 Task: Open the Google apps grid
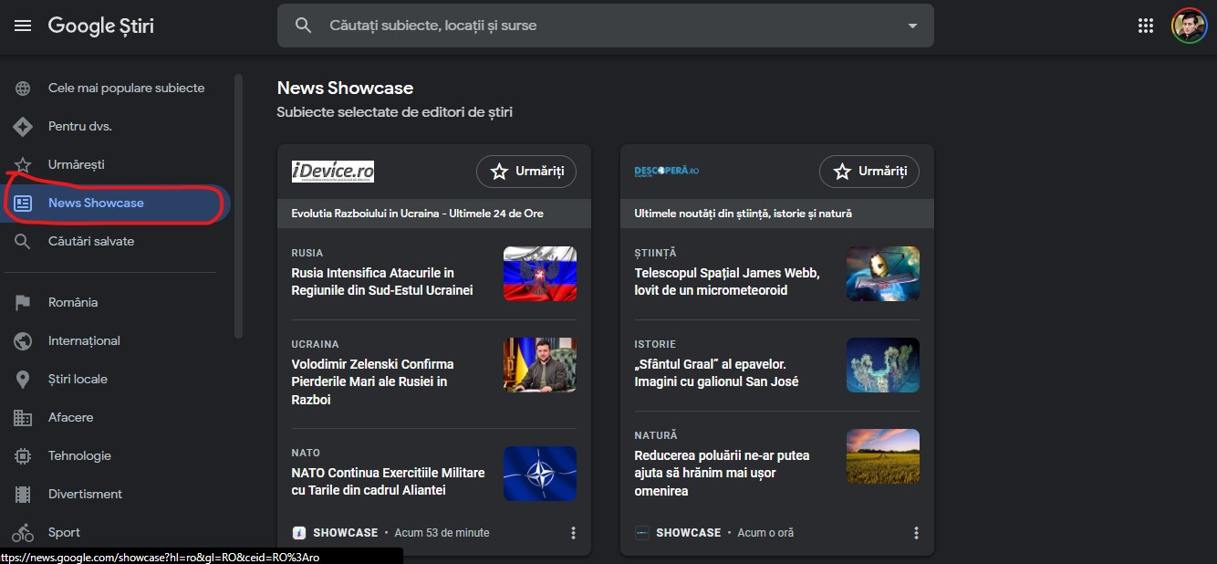pos(1146,26)
